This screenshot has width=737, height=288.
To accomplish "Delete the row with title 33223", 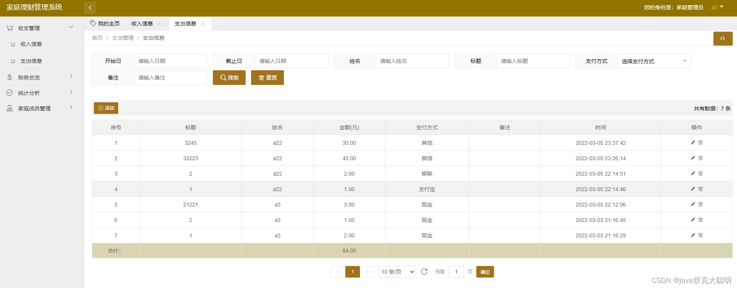I will coord(700,158).
